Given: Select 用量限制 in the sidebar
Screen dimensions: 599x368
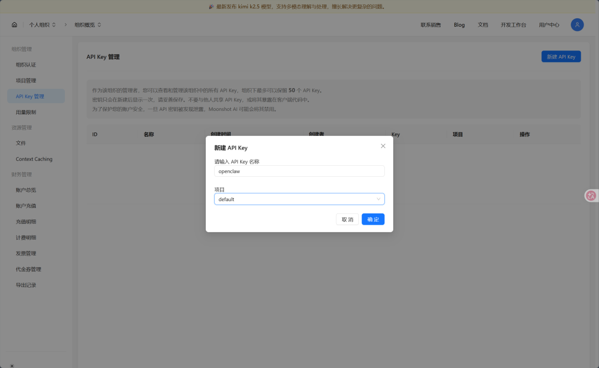Looking at the screenshot, I should pyautogui.click(x=36, y=113).
